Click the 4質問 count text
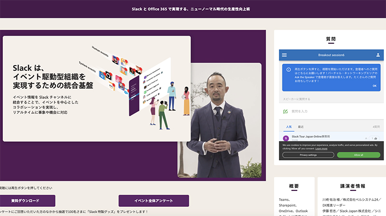386x216 pixels. pyautogui.click(x=376, y=127)
